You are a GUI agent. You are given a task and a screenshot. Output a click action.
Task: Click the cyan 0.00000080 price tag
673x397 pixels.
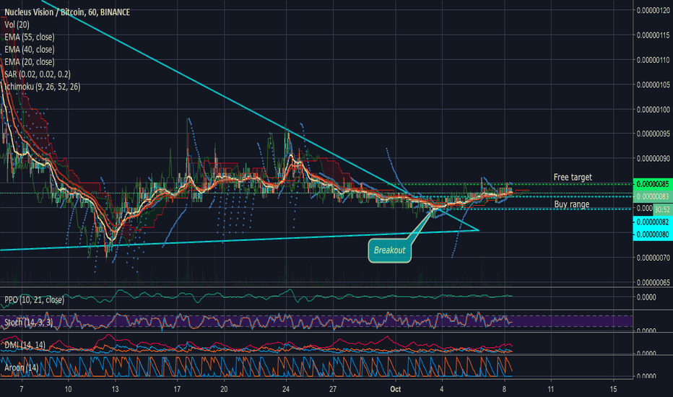click(653, 235)
